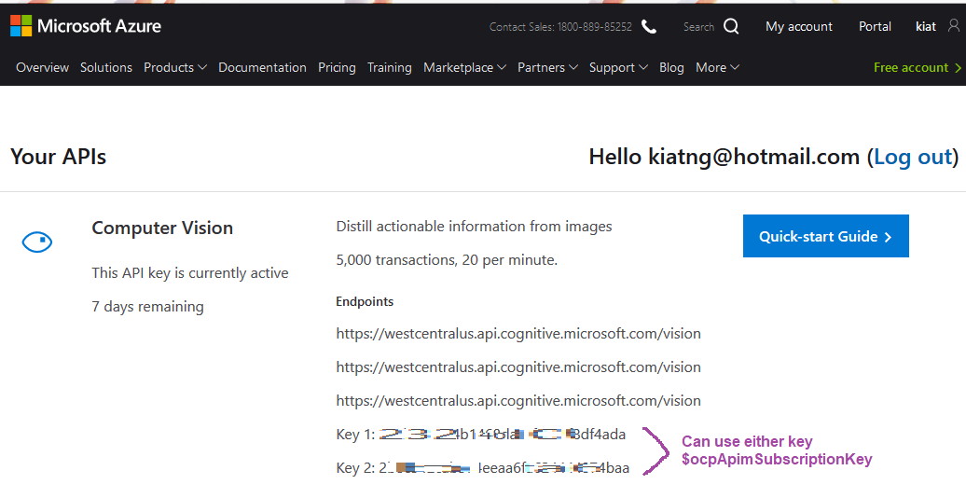The width and height of the screenshot is (966, 498).
Task: Open the Marketplace dropdown
Action: coord(464,67)
